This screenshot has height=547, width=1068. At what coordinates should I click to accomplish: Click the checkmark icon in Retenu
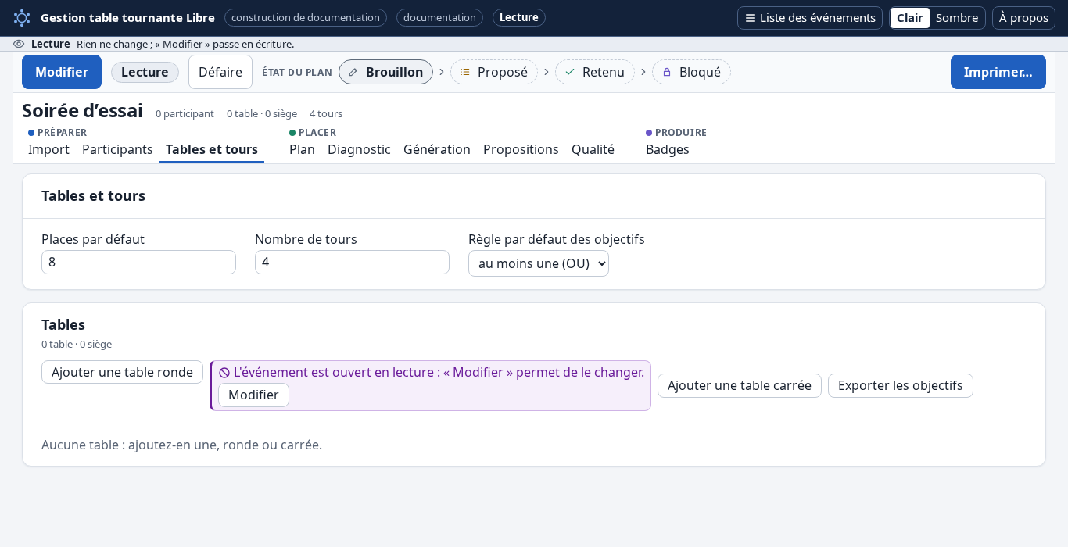(570, 72)
